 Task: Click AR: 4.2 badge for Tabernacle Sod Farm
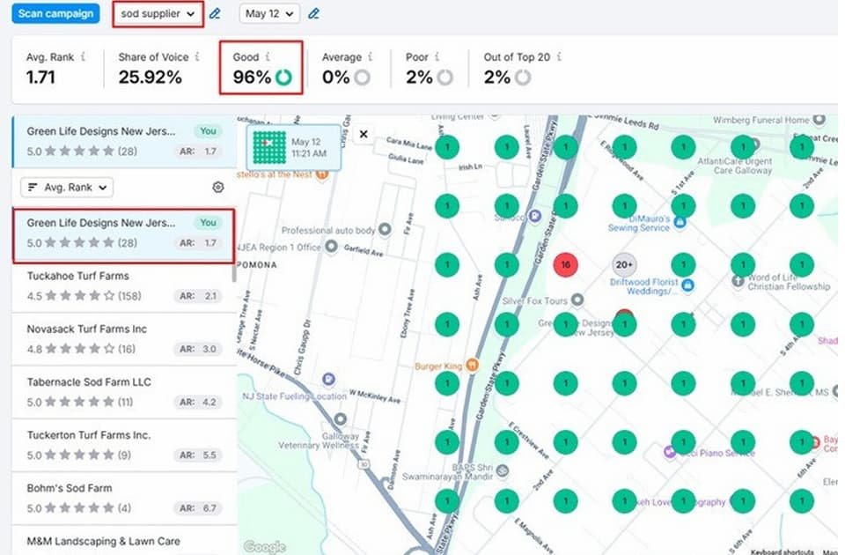198,402
